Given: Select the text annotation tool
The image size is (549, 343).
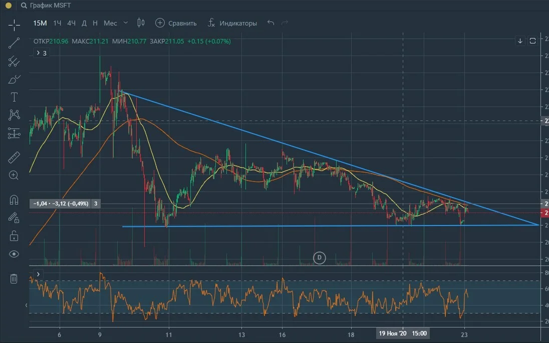Looking at the screenshot, I should pos(14,97).
